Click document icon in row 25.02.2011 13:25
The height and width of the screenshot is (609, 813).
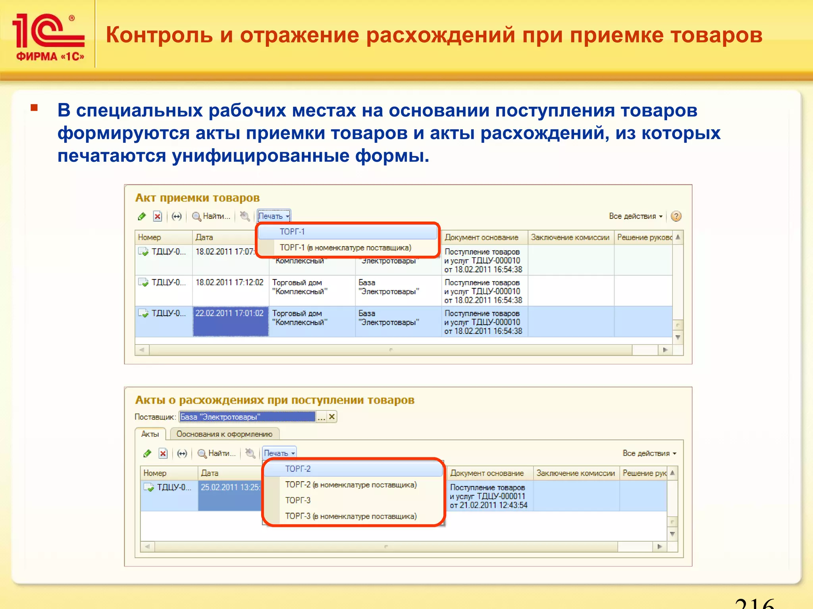[149, 487]
